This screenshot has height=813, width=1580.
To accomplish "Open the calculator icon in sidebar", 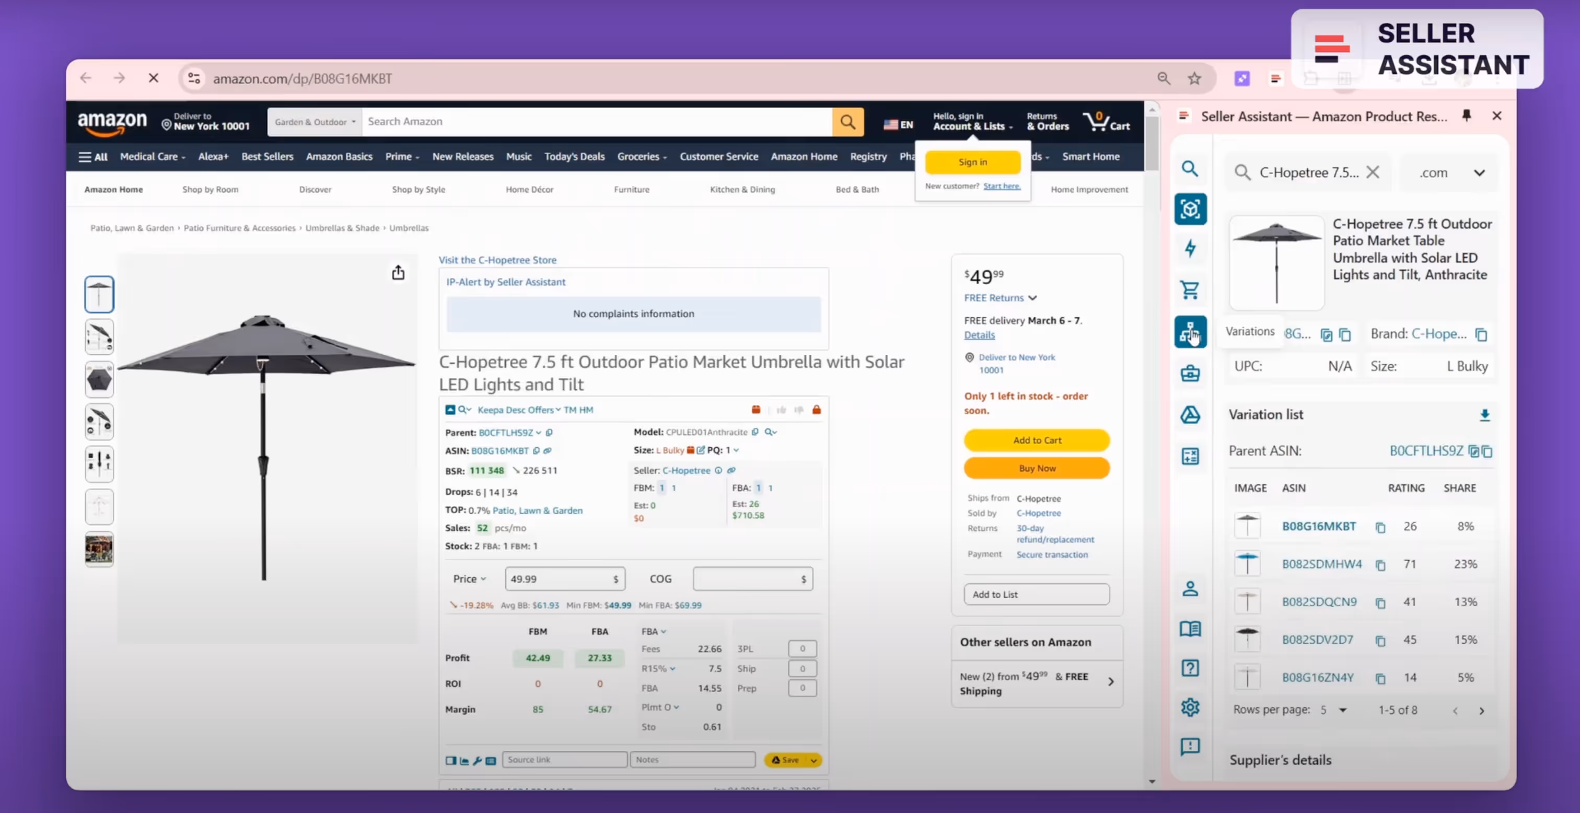I will [x=1190, y=457].
